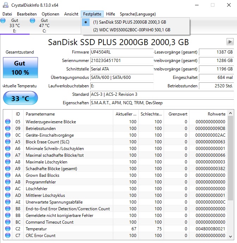Click status orb for drive E: tab
This screenshot has height=243, width=237.
(3, 20)
